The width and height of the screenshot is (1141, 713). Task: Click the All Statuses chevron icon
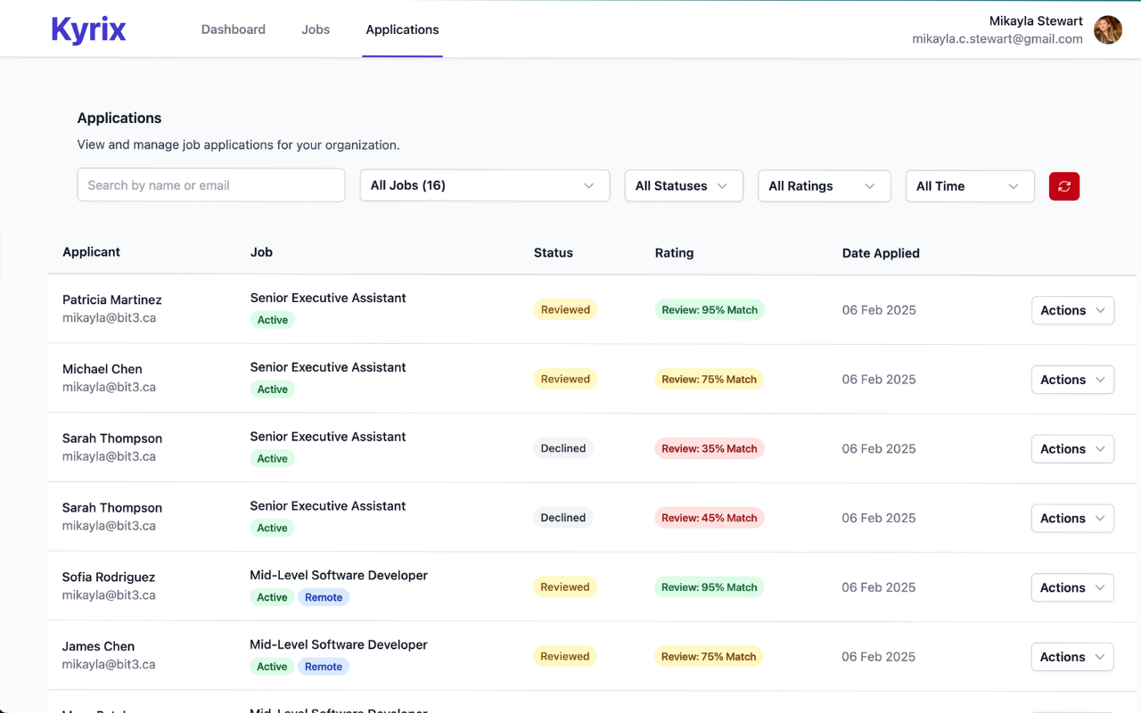pyautogui.click(x=722, y=185)
